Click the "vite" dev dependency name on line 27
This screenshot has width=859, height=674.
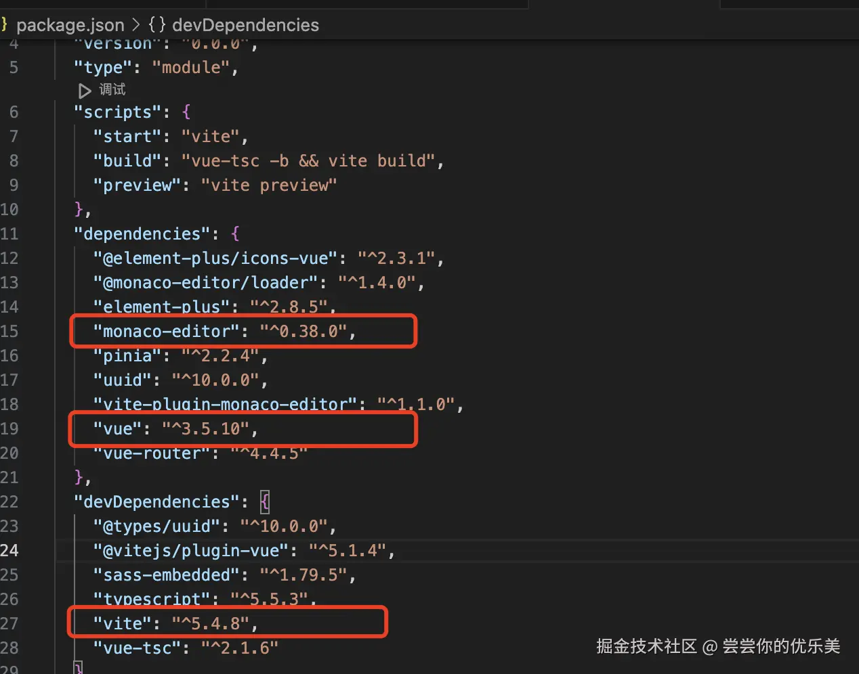123,624
